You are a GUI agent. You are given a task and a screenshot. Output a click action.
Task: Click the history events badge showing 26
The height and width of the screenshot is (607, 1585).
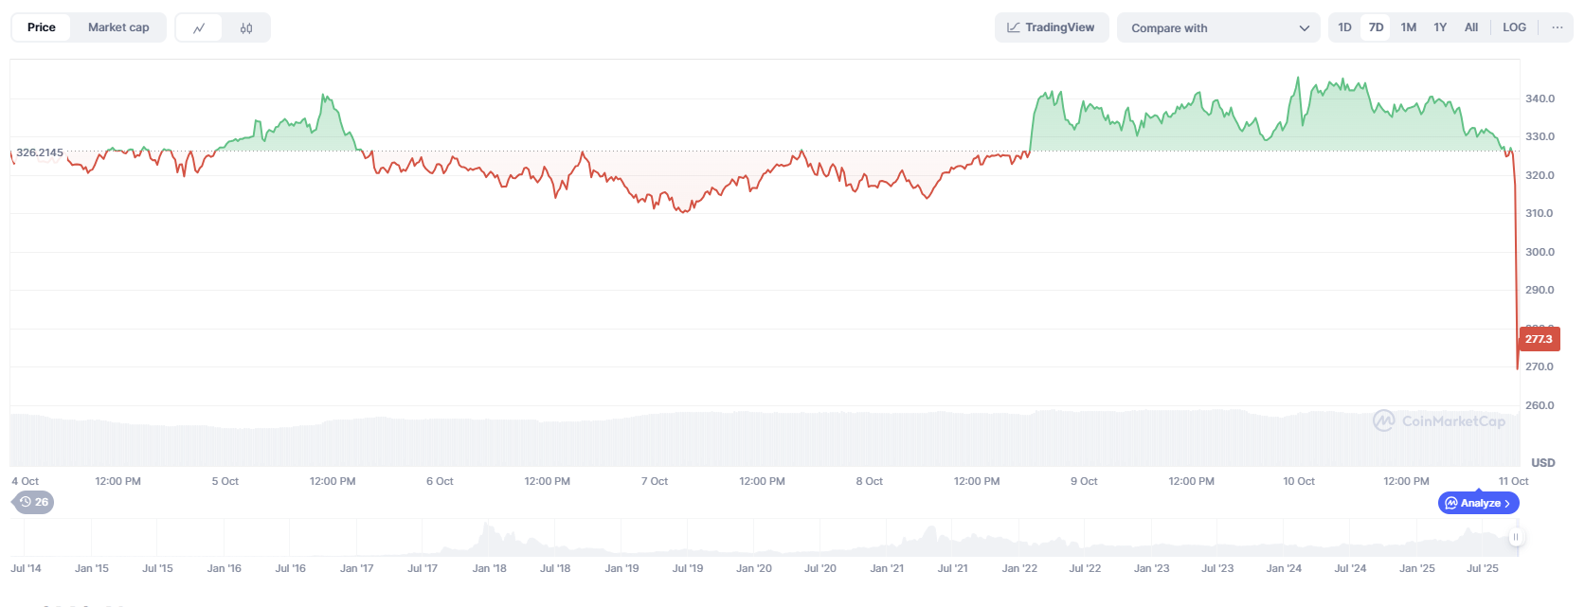34,502
